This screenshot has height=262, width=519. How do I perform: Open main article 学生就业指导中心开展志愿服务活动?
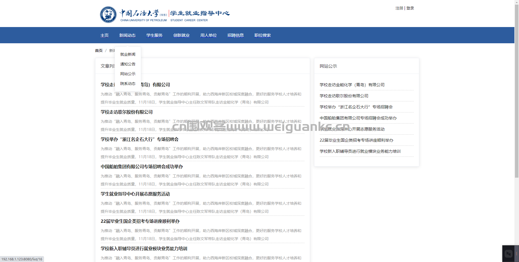[135, 194]
